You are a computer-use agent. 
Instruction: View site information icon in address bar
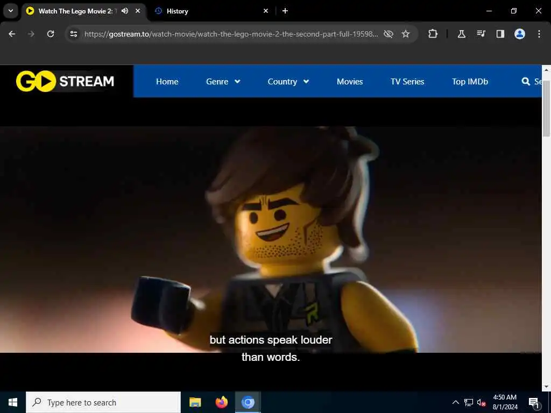[73, 34]
